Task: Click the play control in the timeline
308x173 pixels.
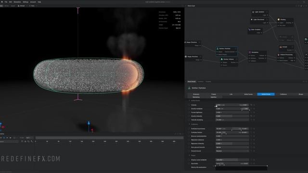Action: click(4, 138)
